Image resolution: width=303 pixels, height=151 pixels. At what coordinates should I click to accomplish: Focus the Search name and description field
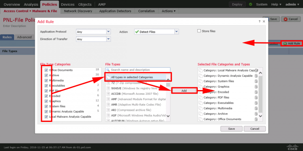138,70
